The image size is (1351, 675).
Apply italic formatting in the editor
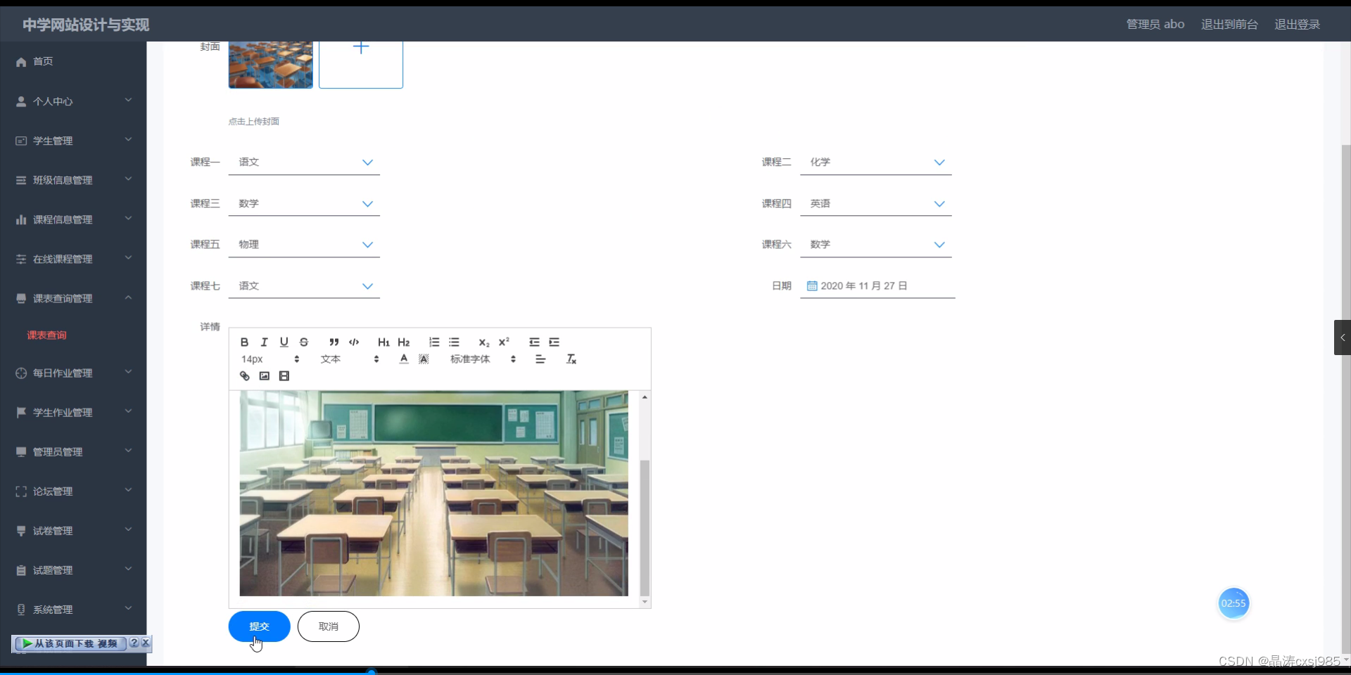point(264,342)
